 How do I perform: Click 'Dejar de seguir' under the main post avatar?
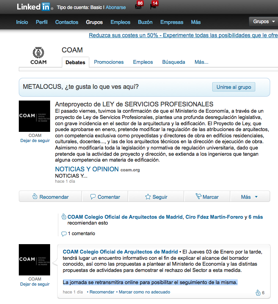pos(35,140)
